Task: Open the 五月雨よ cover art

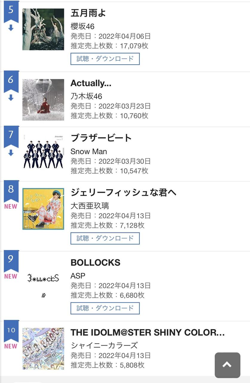Action: click(43, 29)
